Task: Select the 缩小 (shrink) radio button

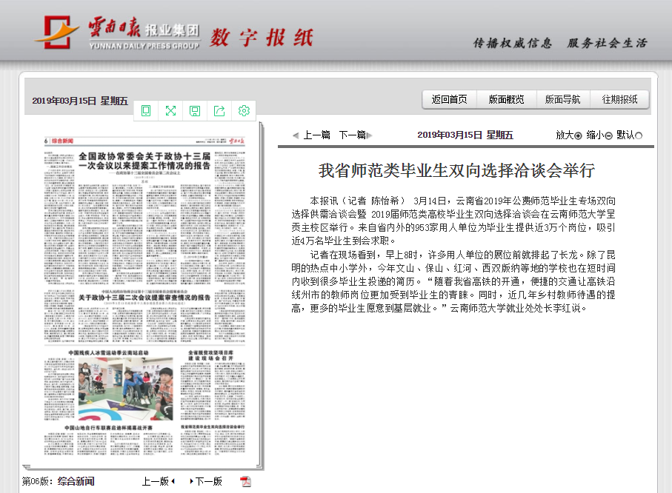Action: (608, 135)
